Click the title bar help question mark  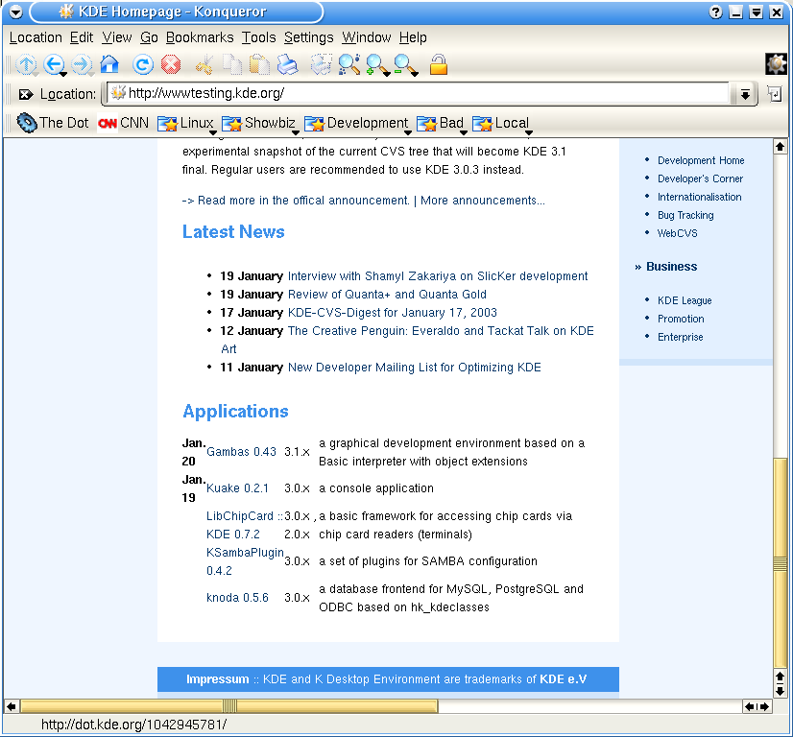tap(715, 12)
